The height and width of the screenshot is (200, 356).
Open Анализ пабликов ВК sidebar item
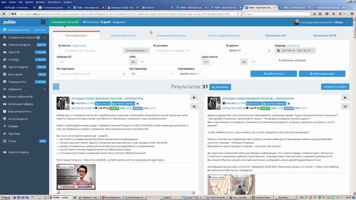pos(24,97)
